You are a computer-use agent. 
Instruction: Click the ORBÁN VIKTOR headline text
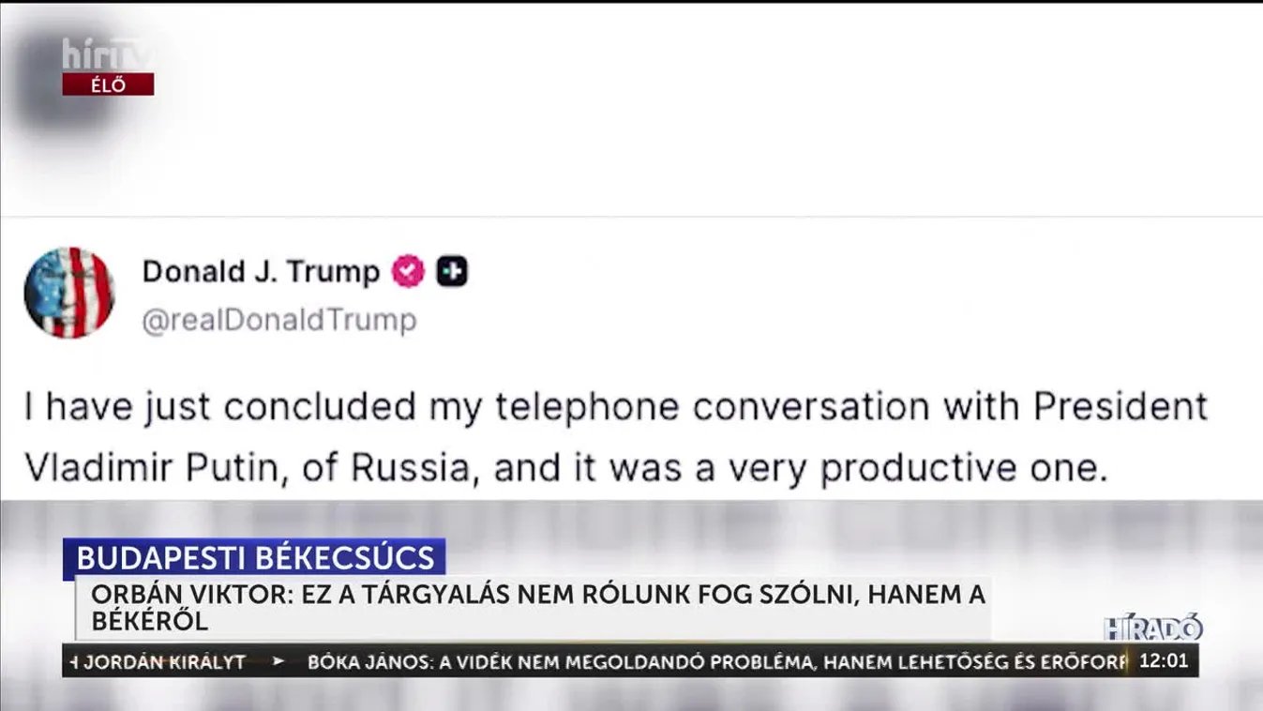[537, 594]
